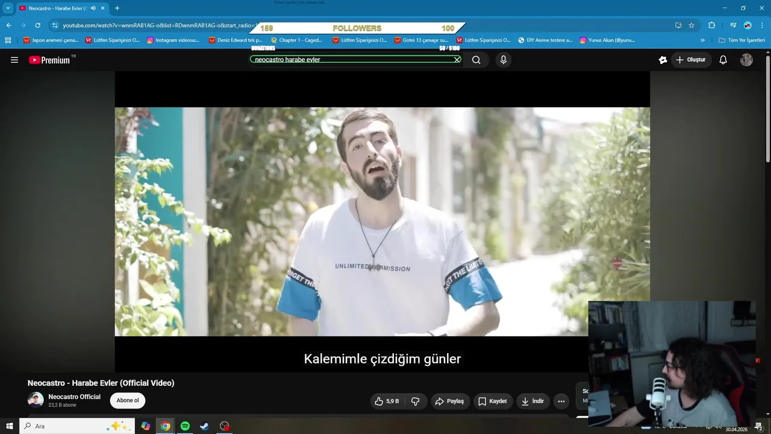Open the three-dot more actions menu
The image size is (771, 434).
(x=561, y=401)
